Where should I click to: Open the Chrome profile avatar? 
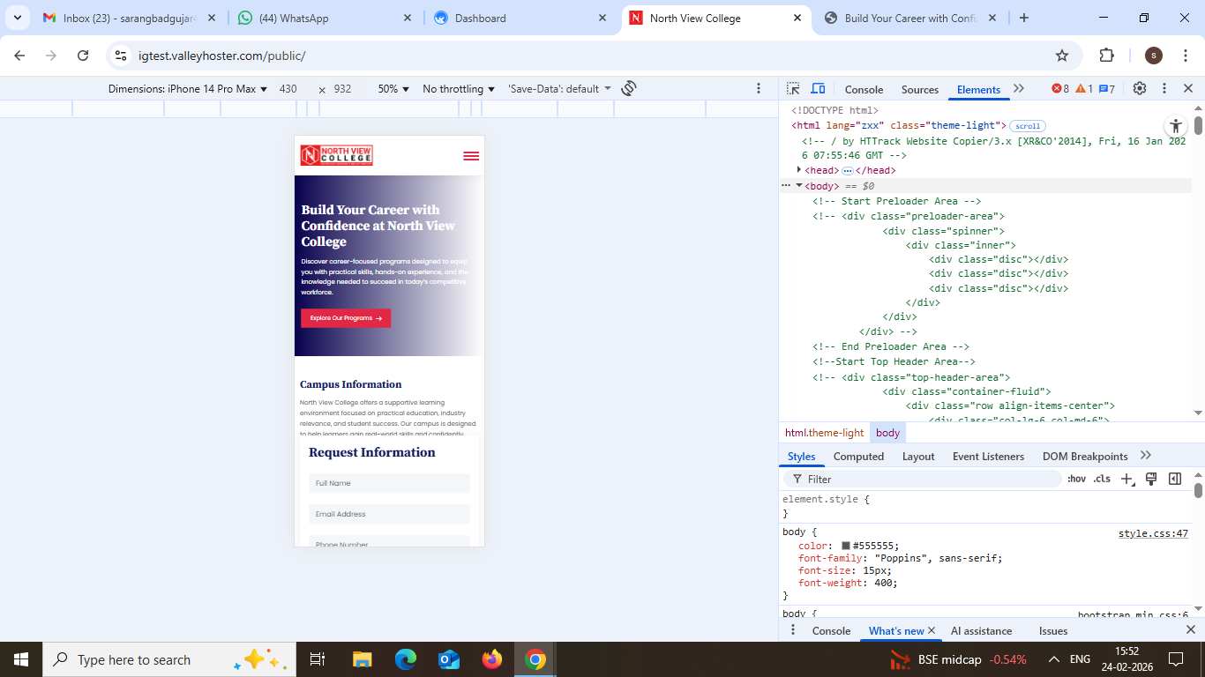tap(1154, 56)
